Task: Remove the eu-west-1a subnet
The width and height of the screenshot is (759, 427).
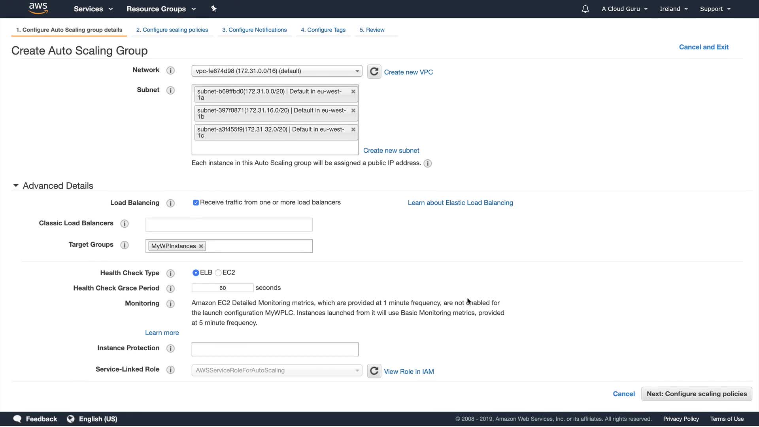Action: pos(353,91)
